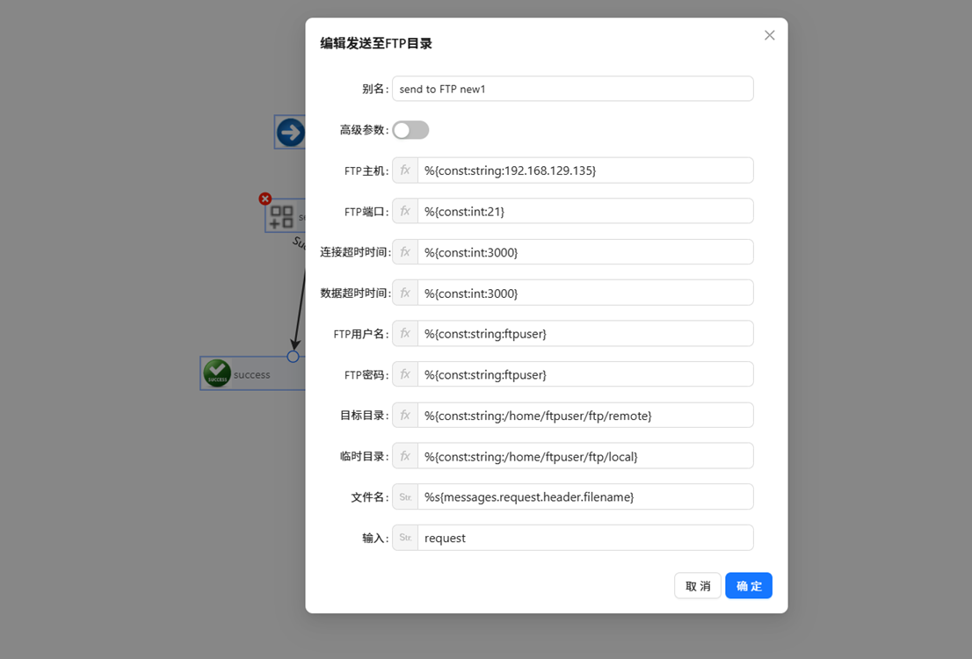Close the 编辑发送至FTP目录 dialog with X
Screen dimensions: 972x659
coord(769,35)
